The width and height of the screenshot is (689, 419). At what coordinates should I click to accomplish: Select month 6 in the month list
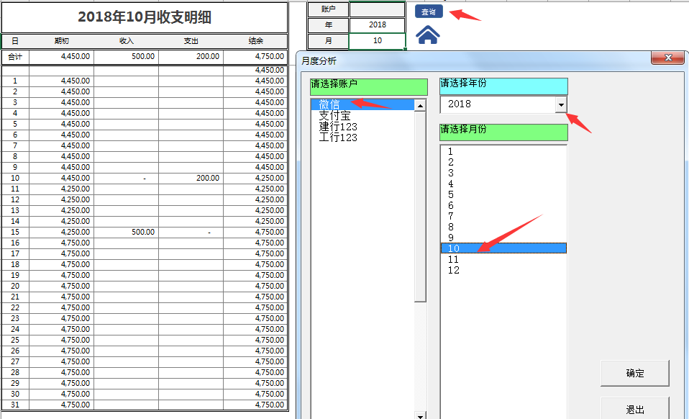[x=503, y=205]
